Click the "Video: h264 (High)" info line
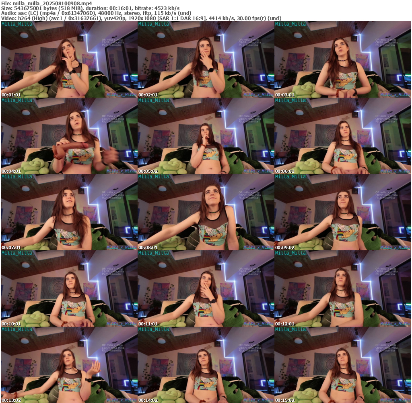 141,18
